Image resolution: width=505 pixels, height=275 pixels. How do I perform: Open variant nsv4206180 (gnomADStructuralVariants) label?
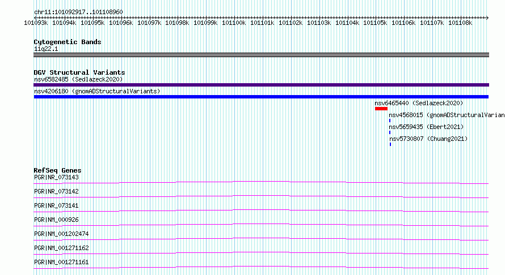click(x=97, y=91)
